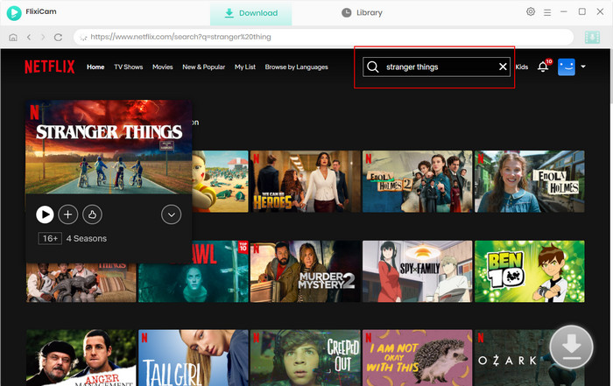Screen dimensions: 613x386
Task: Reload the page with refresh icon
Action: pos(59,37)
